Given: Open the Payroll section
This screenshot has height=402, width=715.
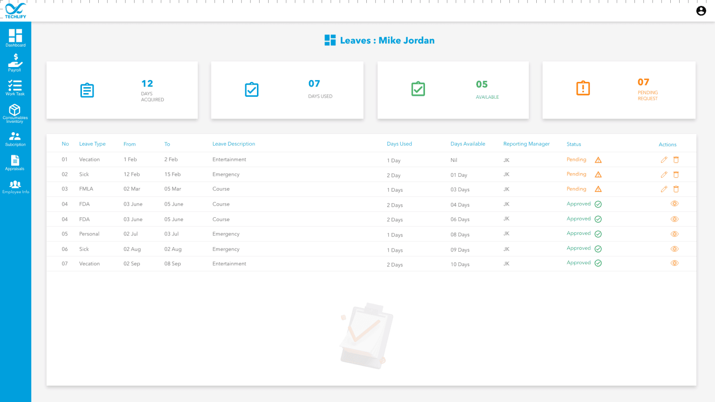Looking at the screenshot, I should point(15,63).
